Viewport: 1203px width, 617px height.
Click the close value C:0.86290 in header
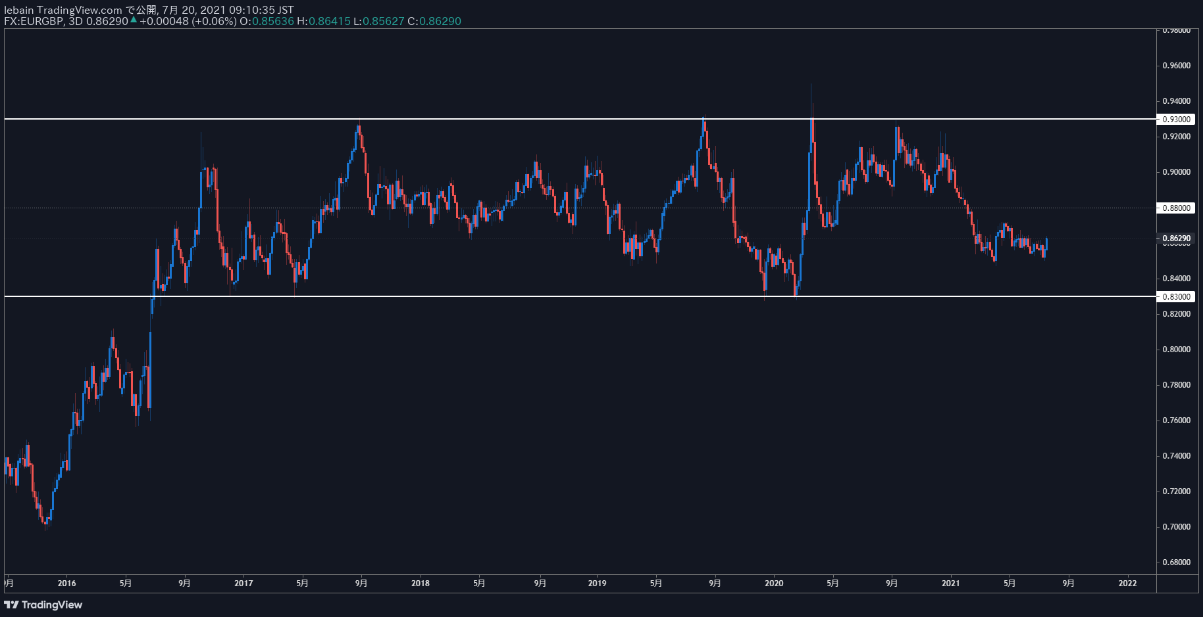(x=434, y=21)
